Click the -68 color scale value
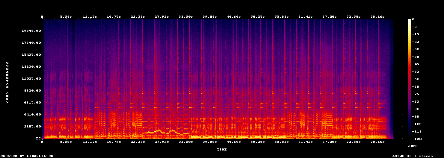Image resolution: width=444 pixels, height=158 pixels. pyautogui.click(x=416, y=87)
